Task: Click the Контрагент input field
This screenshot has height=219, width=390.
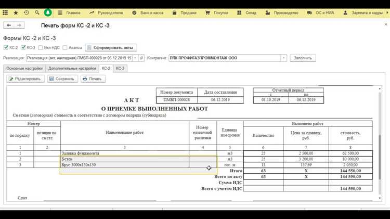Action: (225, 58)
